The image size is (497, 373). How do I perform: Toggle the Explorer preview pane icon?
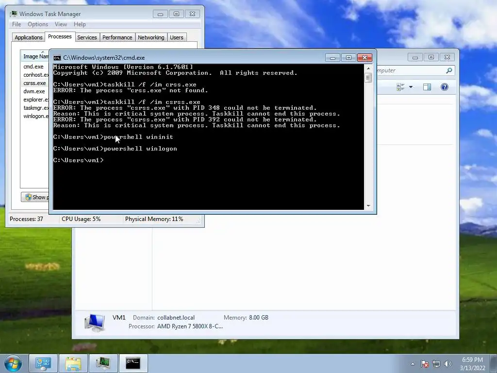(x=427, y=87)
